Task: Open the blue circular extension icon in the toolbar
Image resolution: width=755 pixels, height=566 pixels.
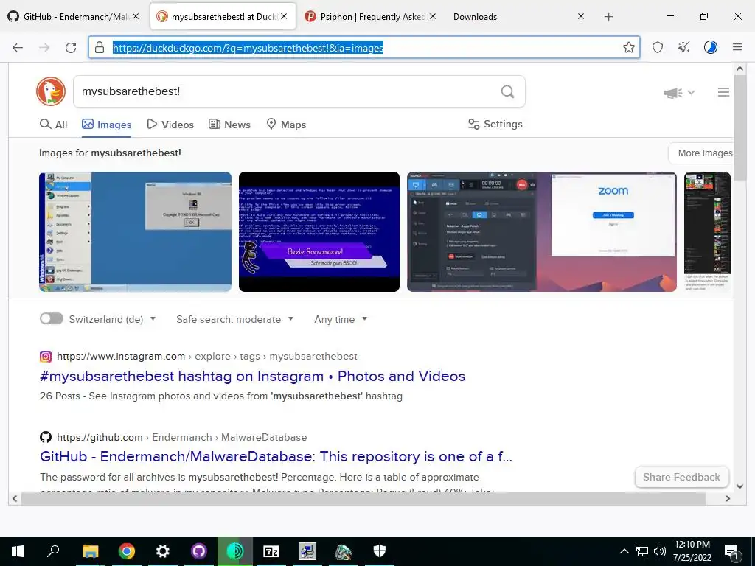Action: (x=710, y=47)
